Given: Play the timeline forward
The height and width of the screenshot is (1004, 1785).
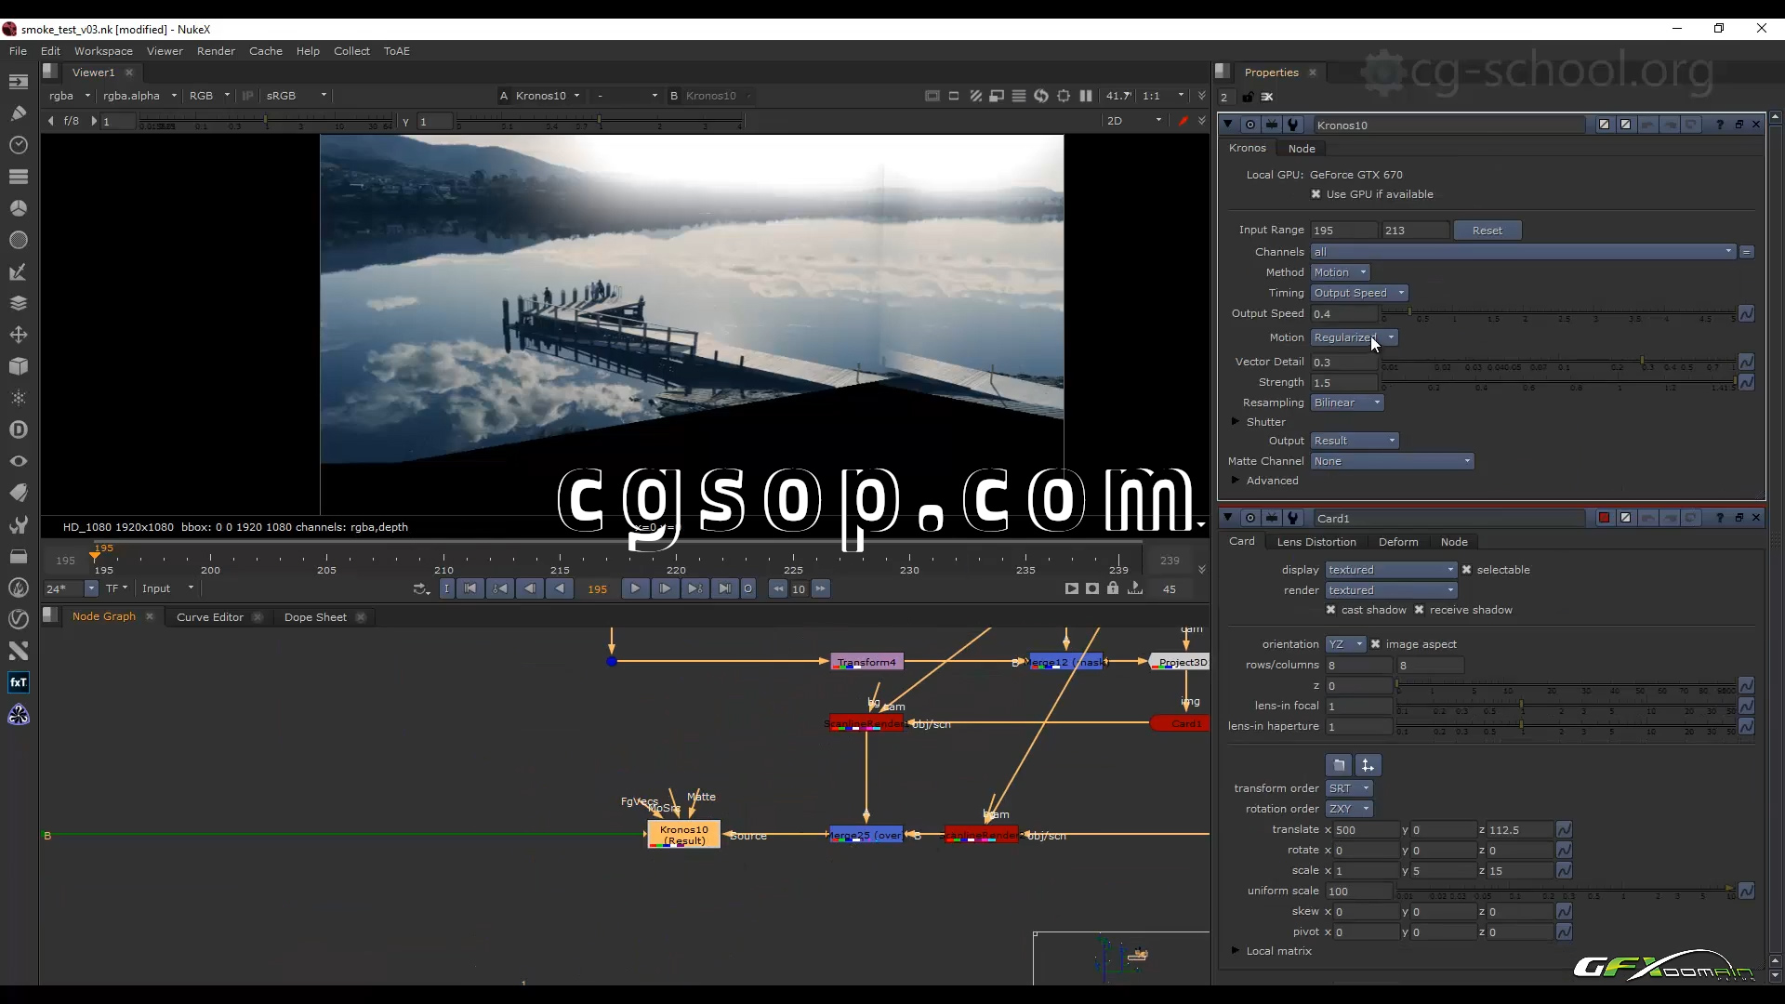Looking at the screenshot, I should pos(635,588).
